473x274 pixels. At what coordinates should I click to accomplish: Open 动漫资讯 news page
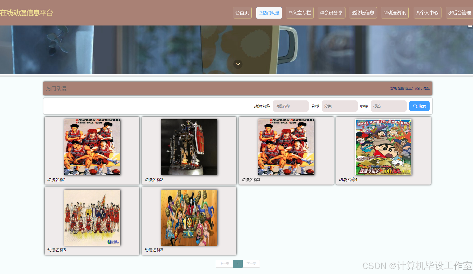click(395, 13)
